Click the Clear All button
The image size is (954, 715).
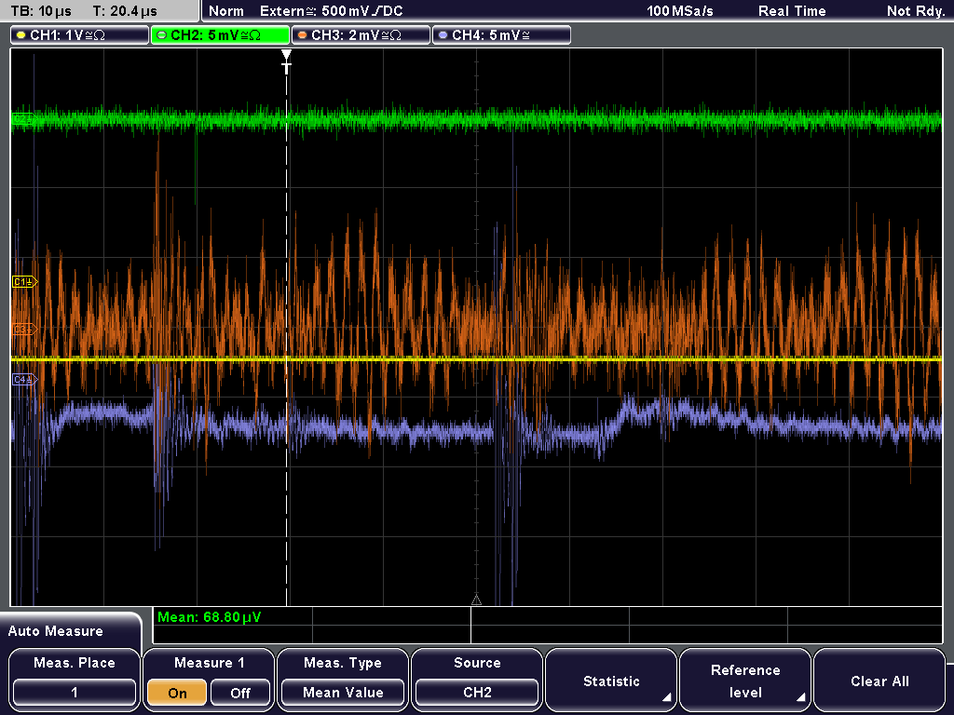point(879,681)
